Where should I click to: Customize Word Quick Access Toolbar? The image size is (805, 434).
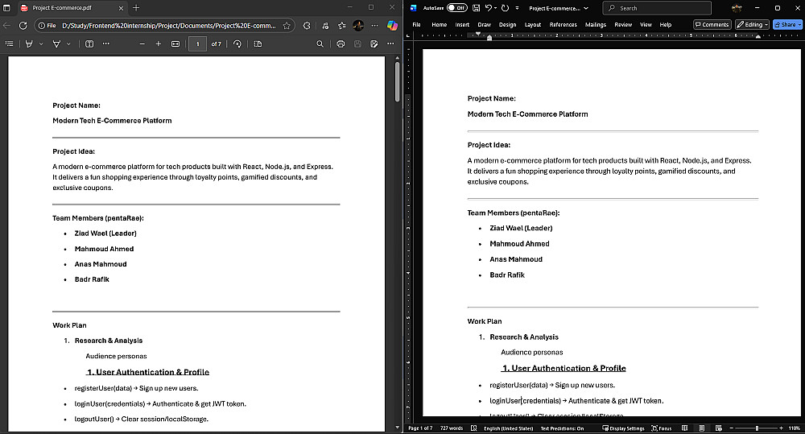(517, 8)
